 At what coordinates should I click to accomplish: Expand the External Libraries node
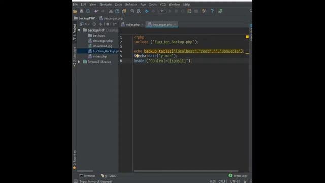click(x=79, y=62)
